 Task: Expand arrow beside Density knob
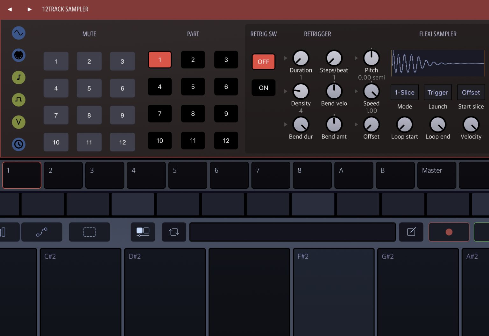[x=286, y=91]
